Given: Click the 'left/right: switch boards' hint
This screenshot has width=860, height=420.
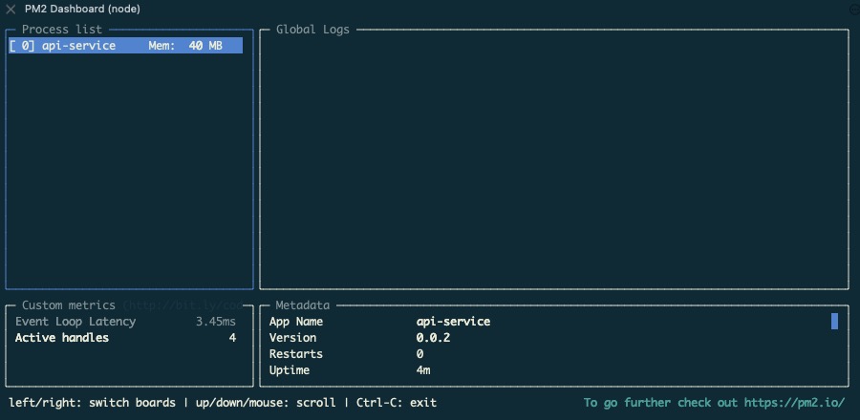Looking at the screenshot, I should tap(92, 403).
